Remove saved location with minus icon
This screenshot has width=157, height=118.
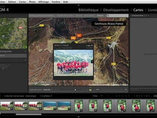click(x=22, y=60)
